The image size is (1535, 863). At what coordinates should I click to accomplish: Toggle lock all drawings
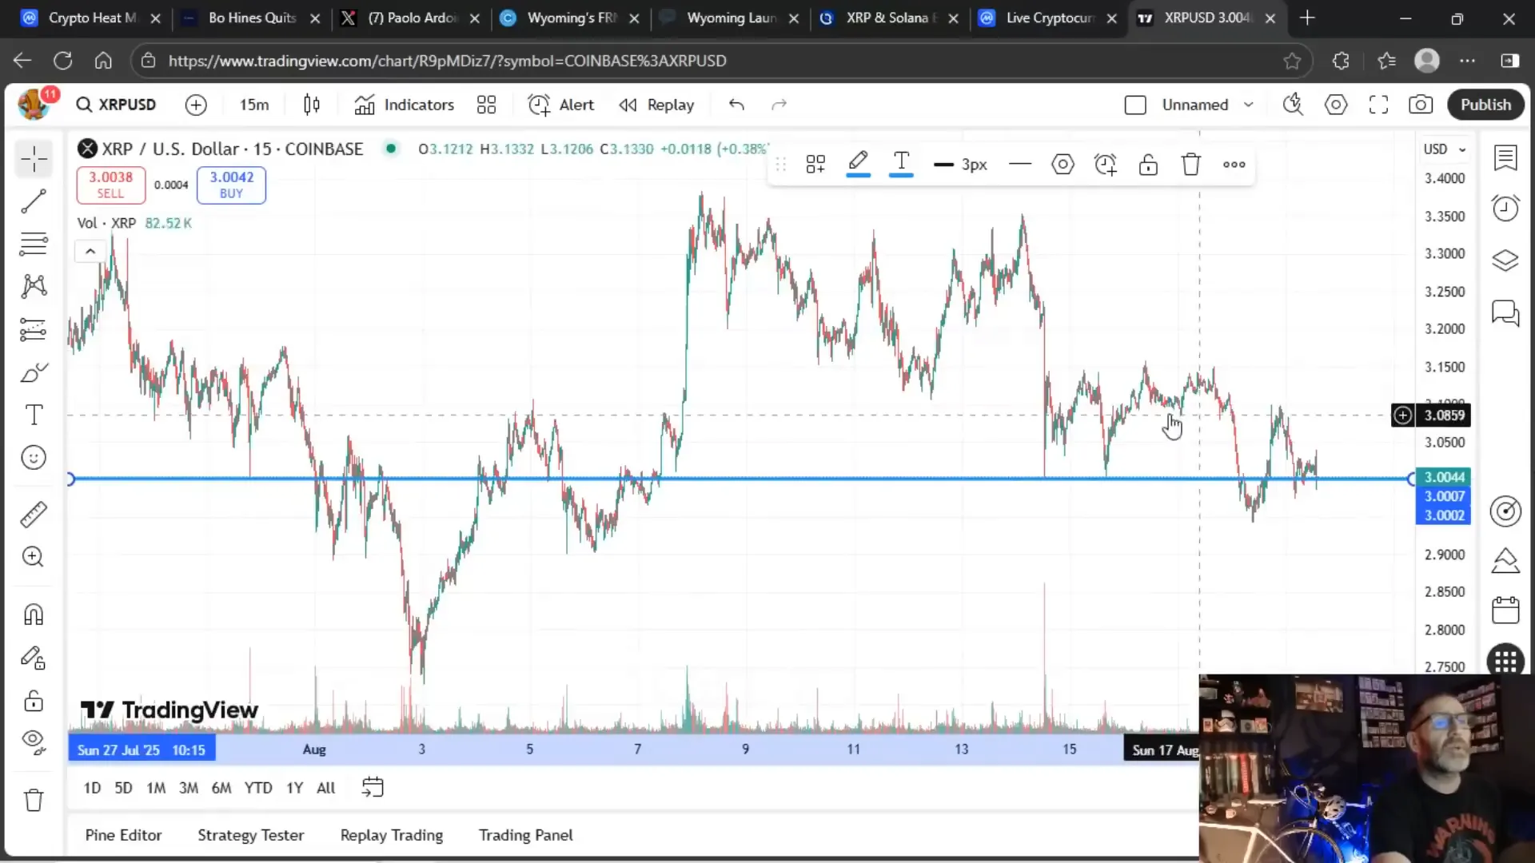pos(34,701)
